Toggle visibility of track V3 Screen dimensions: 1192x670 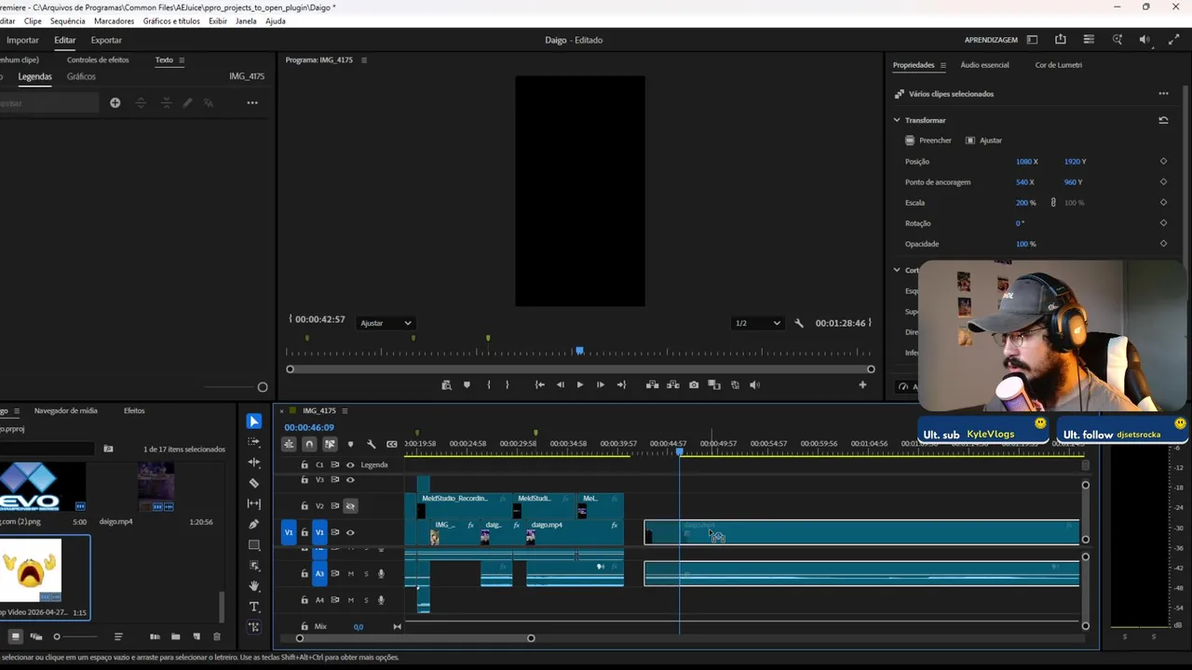[x=350, y=480]
